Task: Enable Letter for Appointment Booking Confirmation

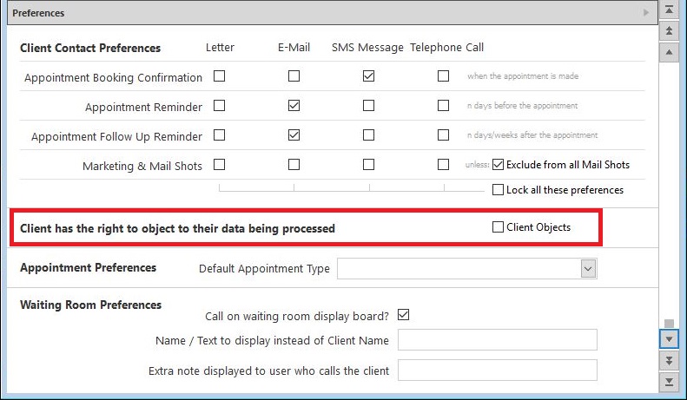Action: 219,76
